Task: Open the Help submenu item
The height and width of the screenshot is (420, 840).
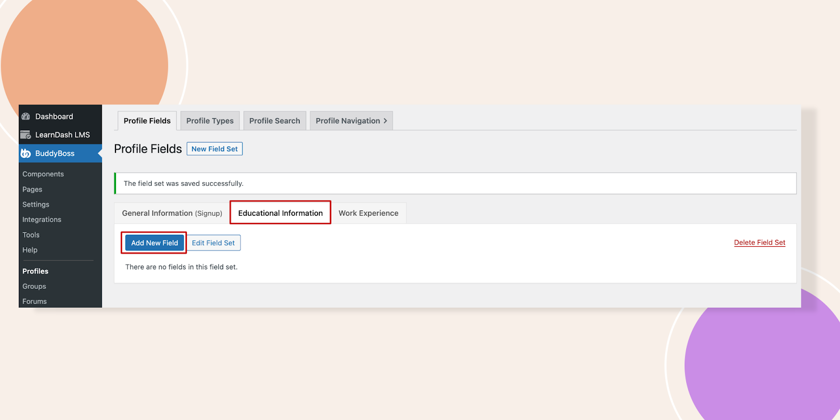Action: tap(30, 250)
